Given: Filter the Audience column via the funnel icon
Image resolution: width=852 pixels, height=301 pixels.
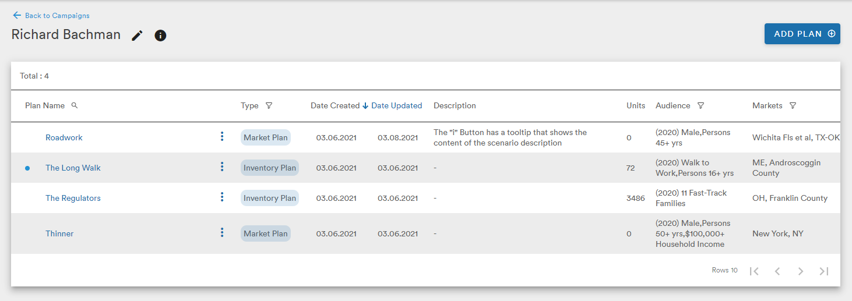Looking at the screenshot, I should click(701, 105).
